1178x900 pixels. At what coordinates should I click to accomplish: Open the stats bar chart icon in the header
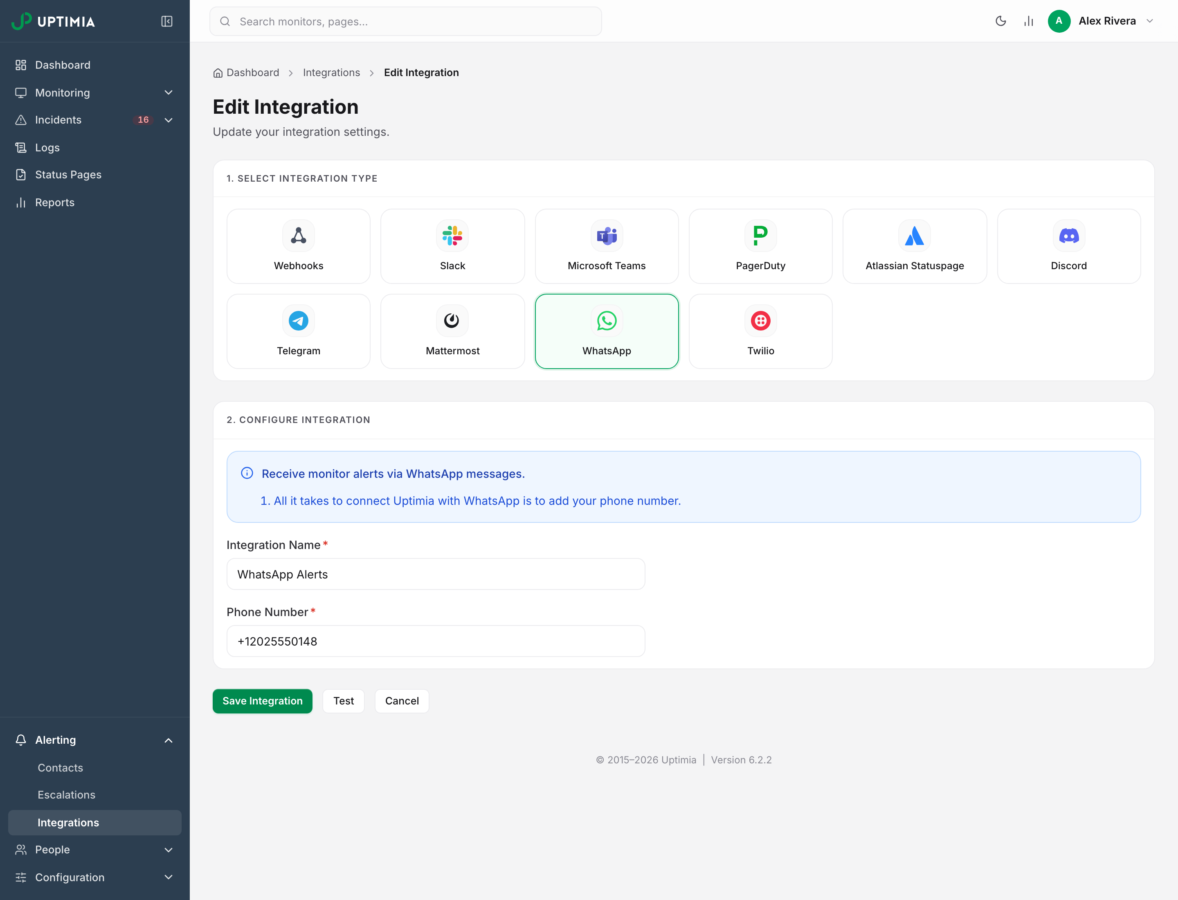click(1028, 21)
